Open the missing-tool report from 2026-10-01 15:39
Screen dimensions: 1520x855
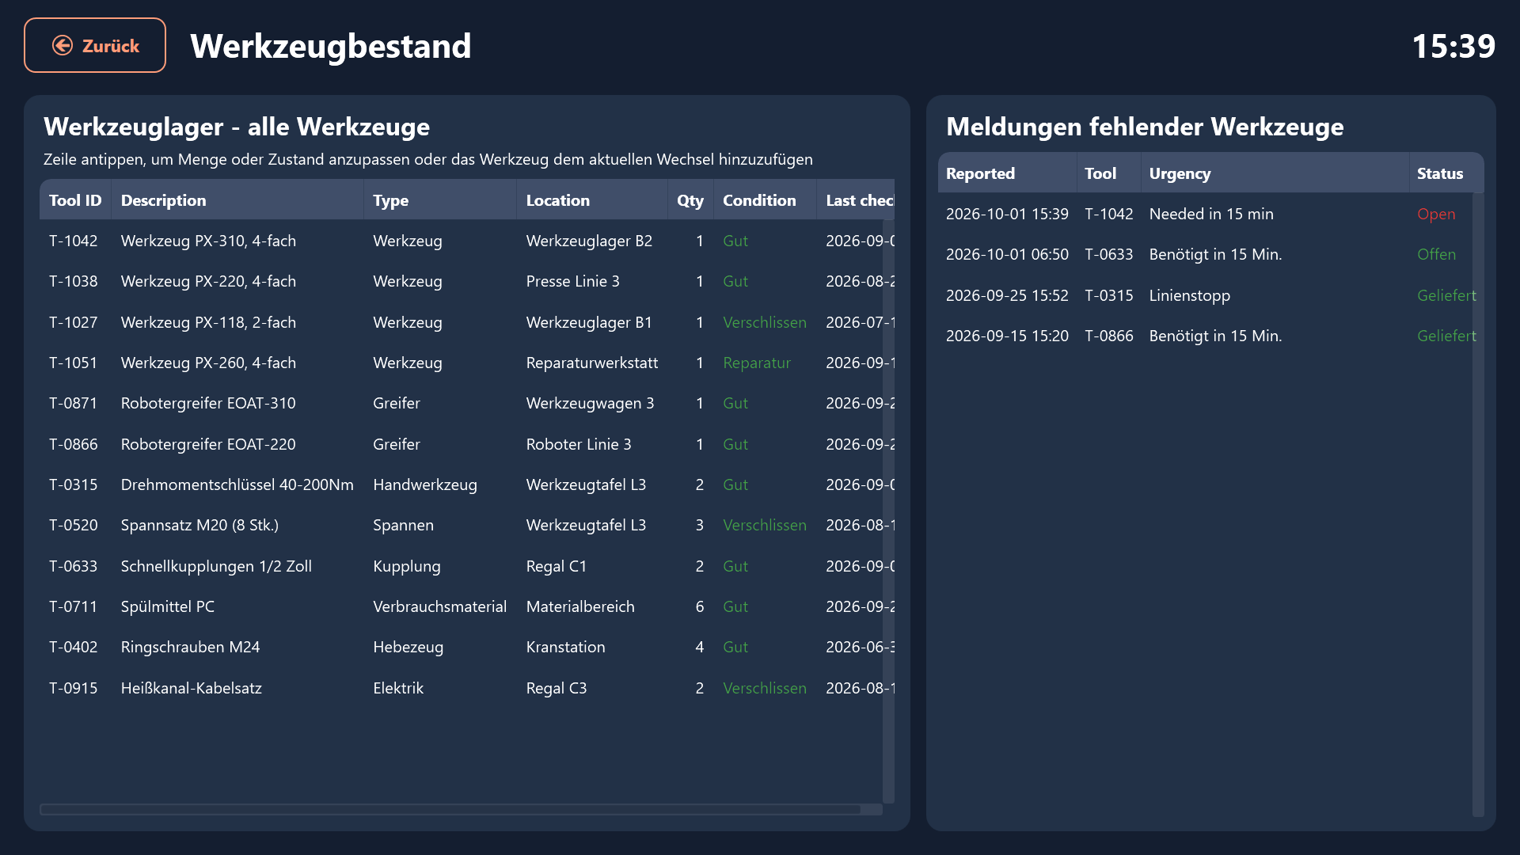(1211, 214)
